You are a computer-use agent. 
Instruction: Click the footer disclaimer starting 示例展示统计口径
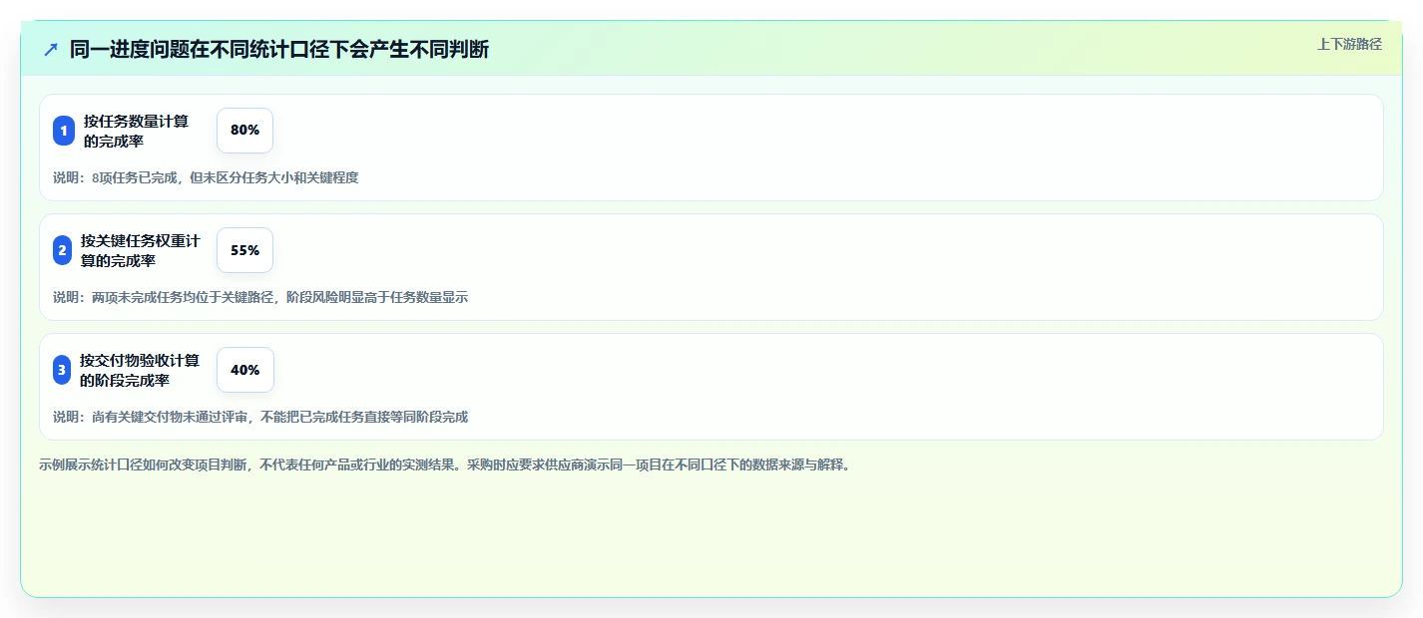pos(444,464)
